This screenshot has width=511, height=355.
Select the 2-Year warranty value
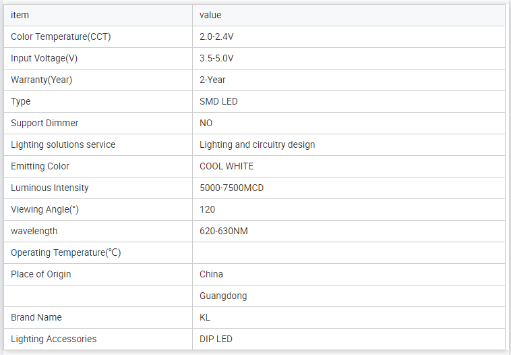212,80
